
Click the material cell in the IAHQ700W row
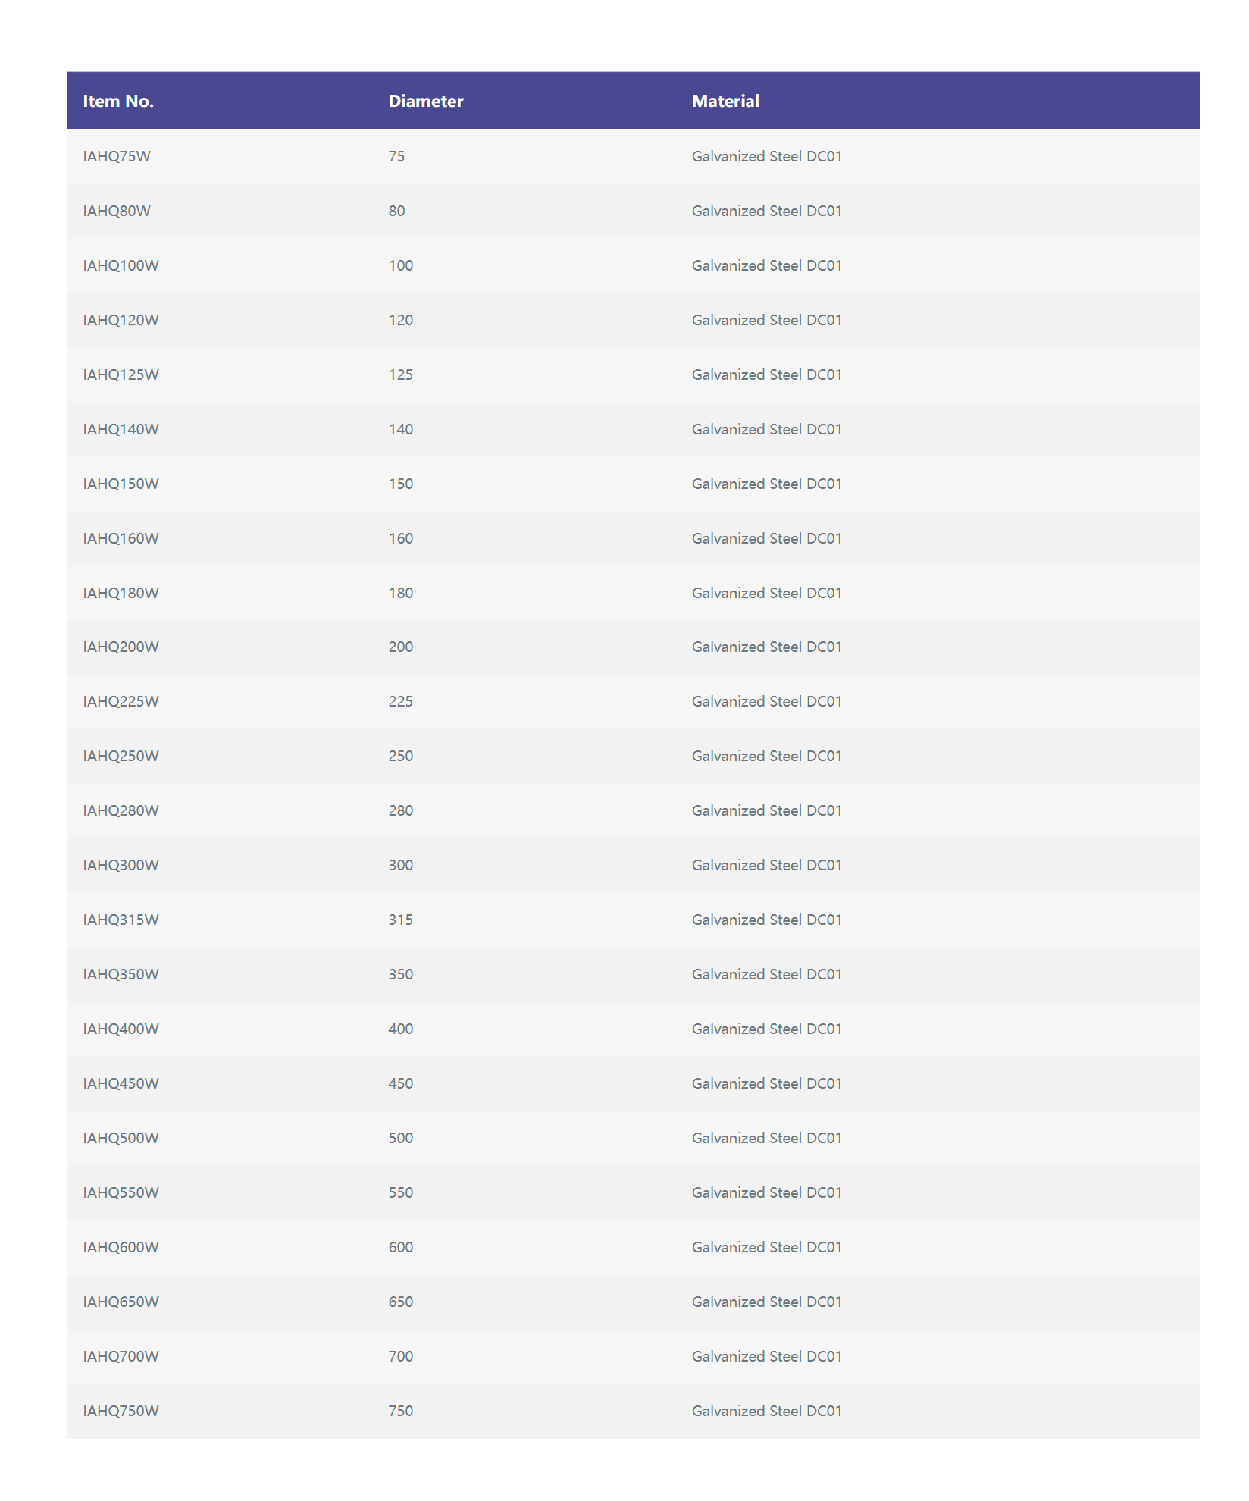766,1356
